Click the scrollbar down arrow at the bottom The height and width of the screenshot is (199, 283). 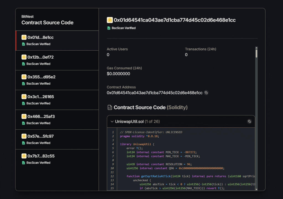(x=256, y=189)
